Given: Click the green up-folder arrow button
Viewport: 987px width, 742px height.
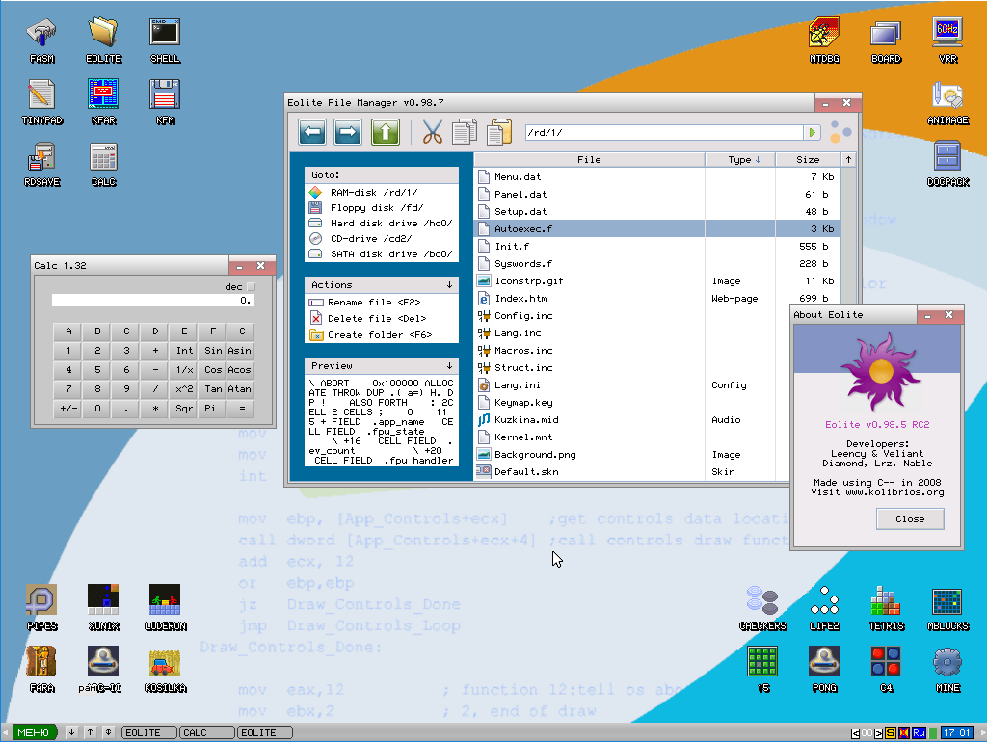Looking at the screenshot, I should [386, 132].
